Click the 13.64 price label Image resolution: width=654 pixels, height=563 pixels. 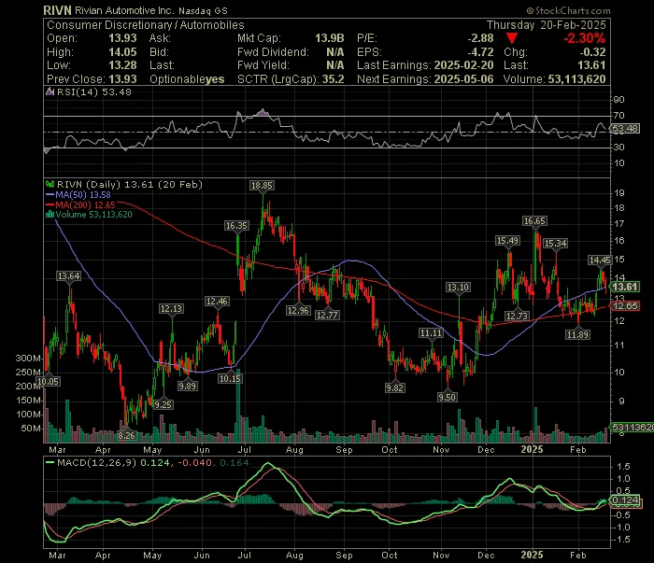tap(69, 275)
